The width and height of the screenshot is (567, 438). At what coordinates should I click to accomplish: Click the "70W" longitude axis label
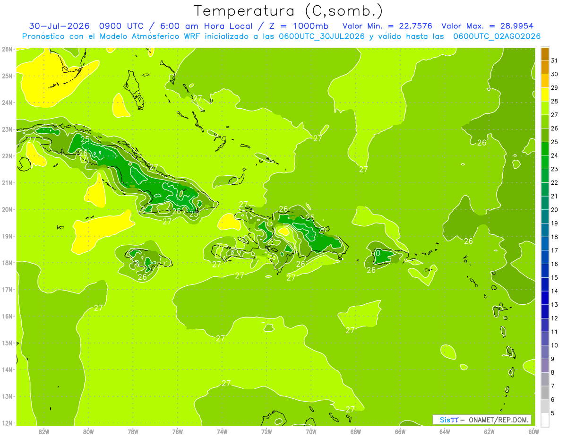click(x=311, y=431)
